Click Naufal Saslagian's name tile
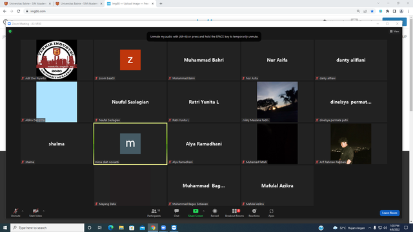Image resolution: width=413 pixels, height=232 pixels. point(130,102)
